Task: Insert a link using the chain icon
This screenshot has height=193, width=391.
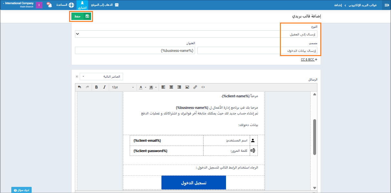Action: point(195,87)
